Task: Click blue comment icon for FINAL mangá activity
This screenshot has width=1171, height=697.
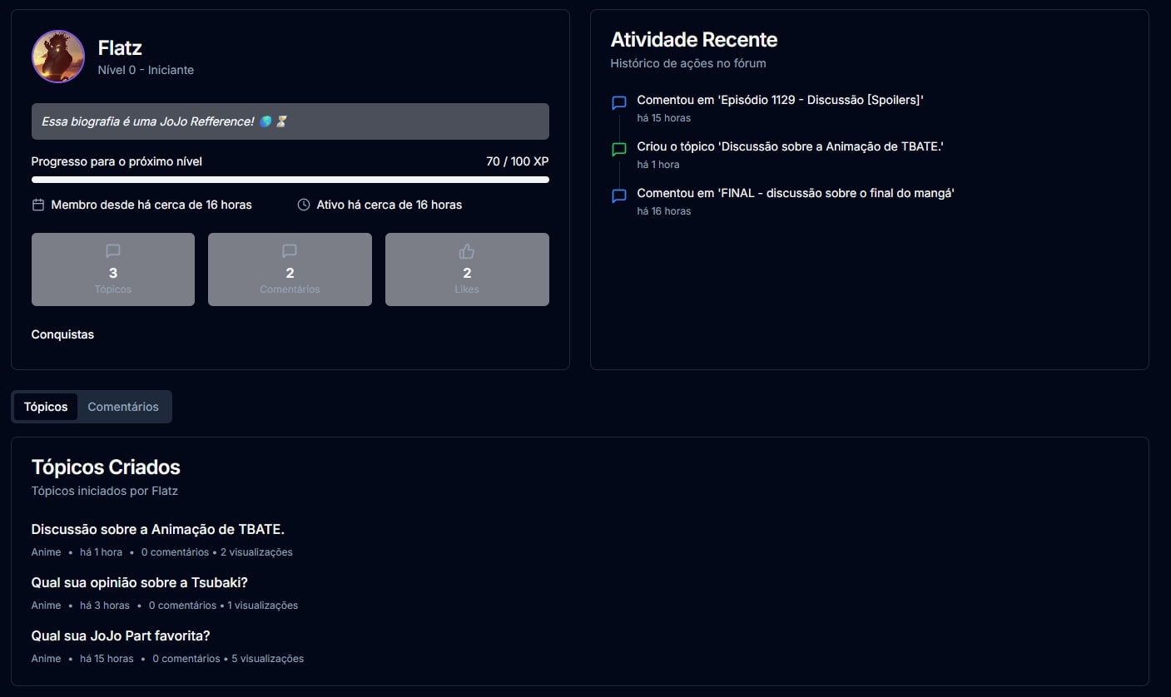Action: 619,196
